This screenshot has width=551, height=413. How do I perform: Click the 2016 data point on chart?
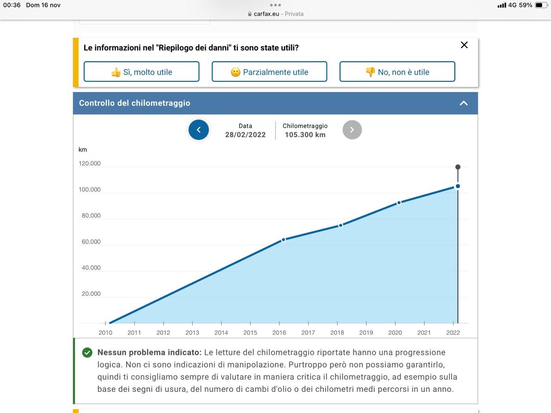(x=284, y=240)
